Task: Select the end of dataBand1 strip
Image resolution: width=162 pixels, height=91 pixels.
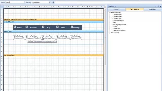Action: pos(54,55)
